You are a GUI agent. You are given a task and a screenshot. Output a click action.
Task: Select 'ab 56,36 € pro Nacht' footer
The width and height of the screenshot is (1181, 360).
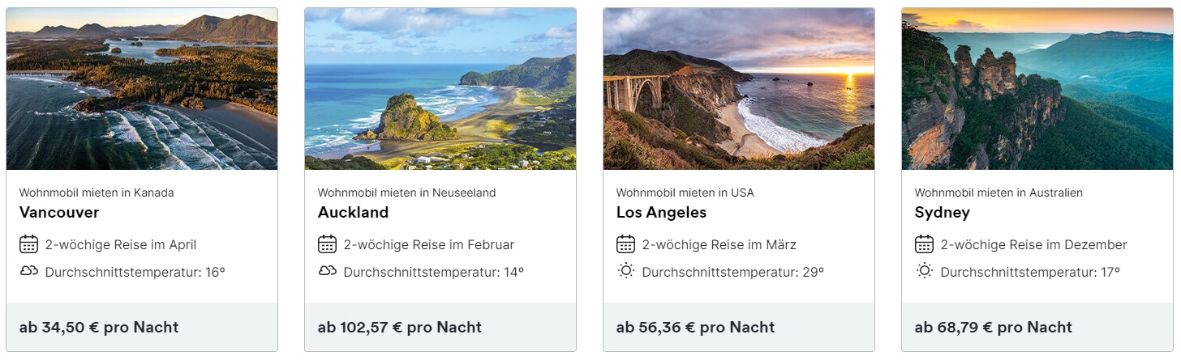pos(695,328)
